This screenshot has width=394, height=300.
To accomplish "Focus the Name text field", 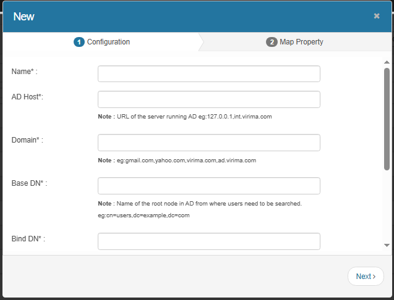I will pos(208,74).
